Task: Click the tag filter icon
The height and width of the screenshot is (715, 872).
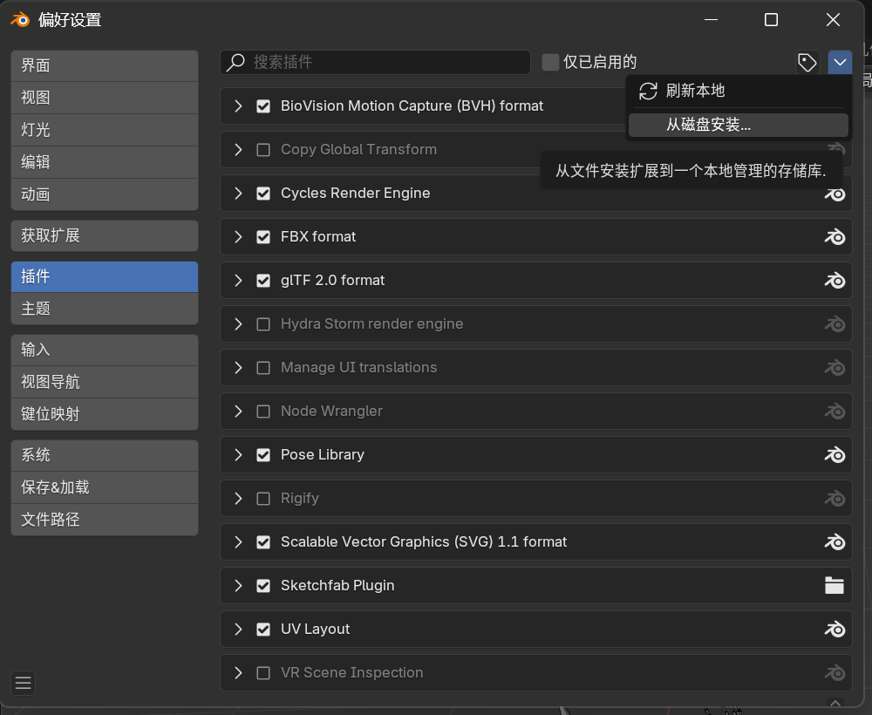Action: (x=807, y=62)
